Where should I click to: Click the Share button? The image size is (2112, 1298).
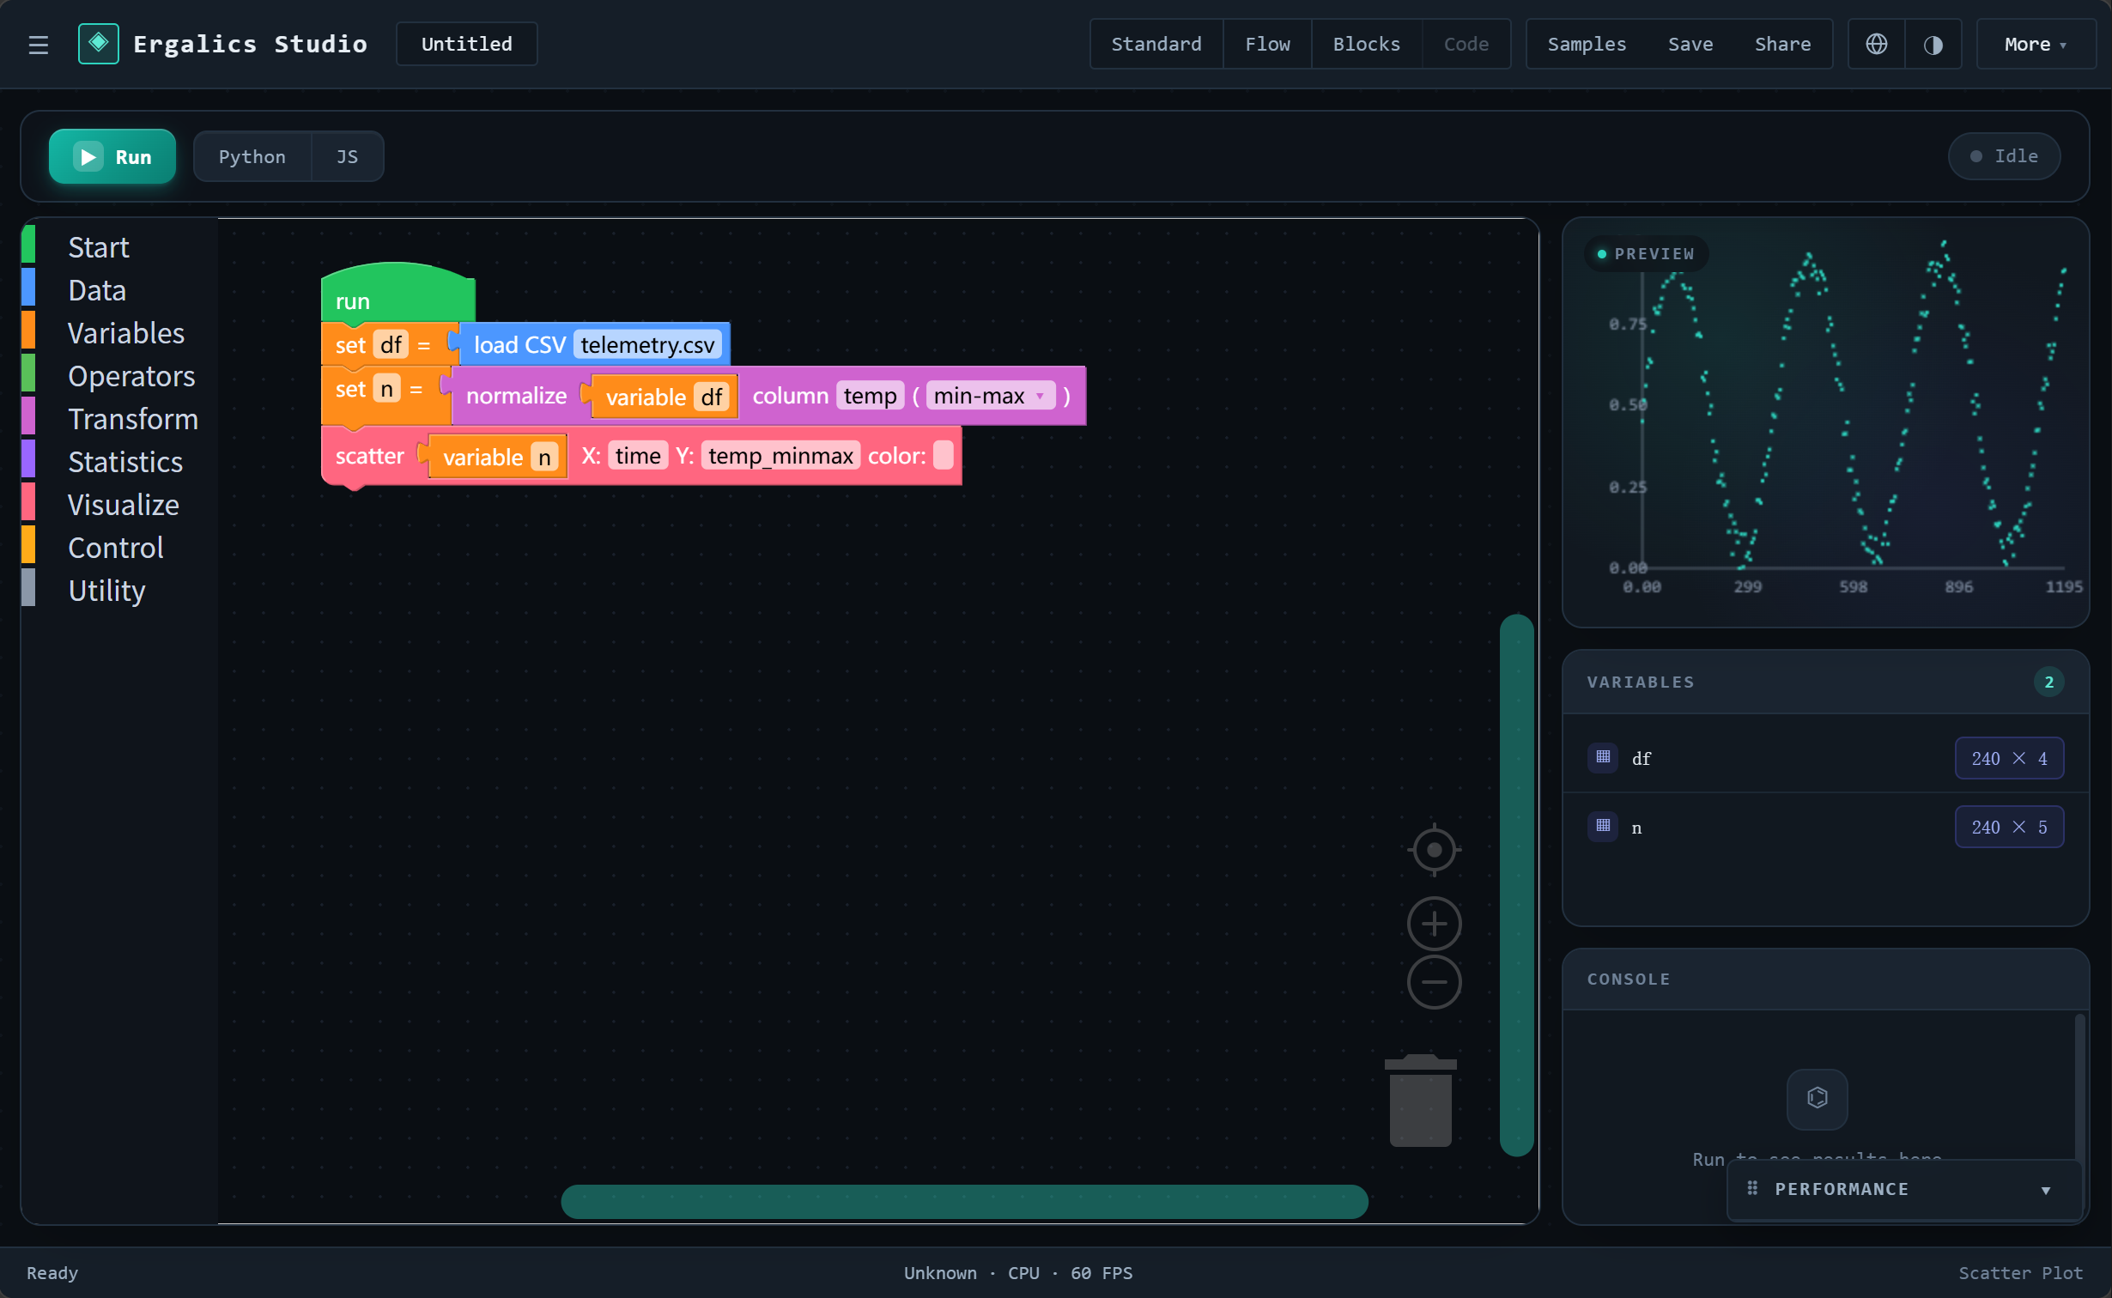point(1782,44)
